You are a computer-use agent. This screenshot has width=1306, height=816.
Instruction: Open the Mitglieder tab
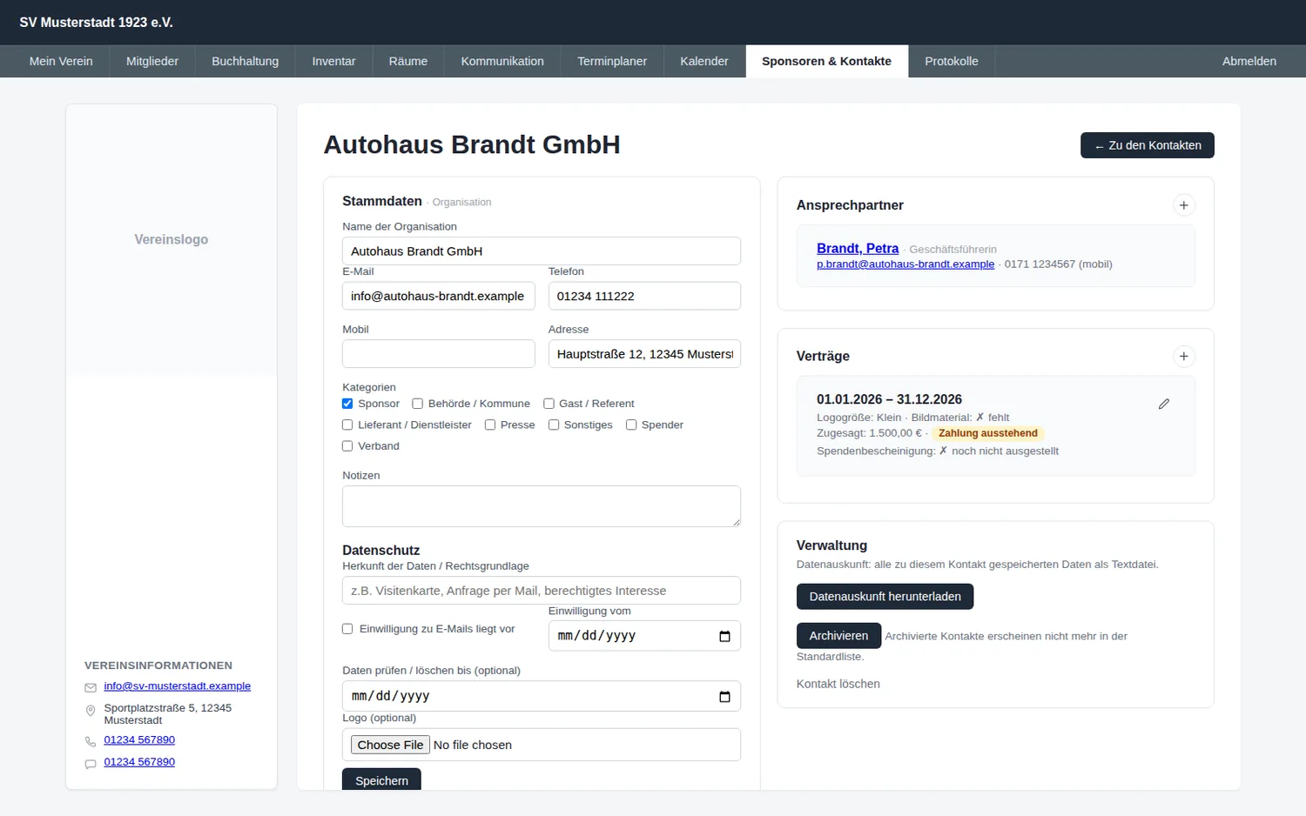tap(152, 61)
